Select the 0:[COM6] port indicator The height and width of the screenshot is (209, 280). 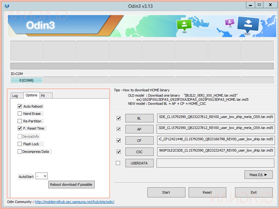[x=26, y=80]
